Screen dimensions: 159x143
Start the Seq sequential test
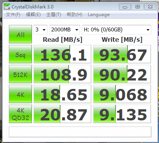[x=20, y=54]
